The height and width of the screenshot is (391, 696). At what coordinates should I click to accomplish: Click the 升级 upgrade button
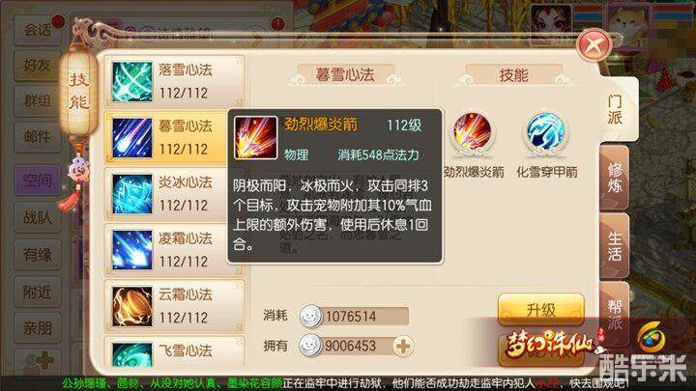(x=541, y=310)
